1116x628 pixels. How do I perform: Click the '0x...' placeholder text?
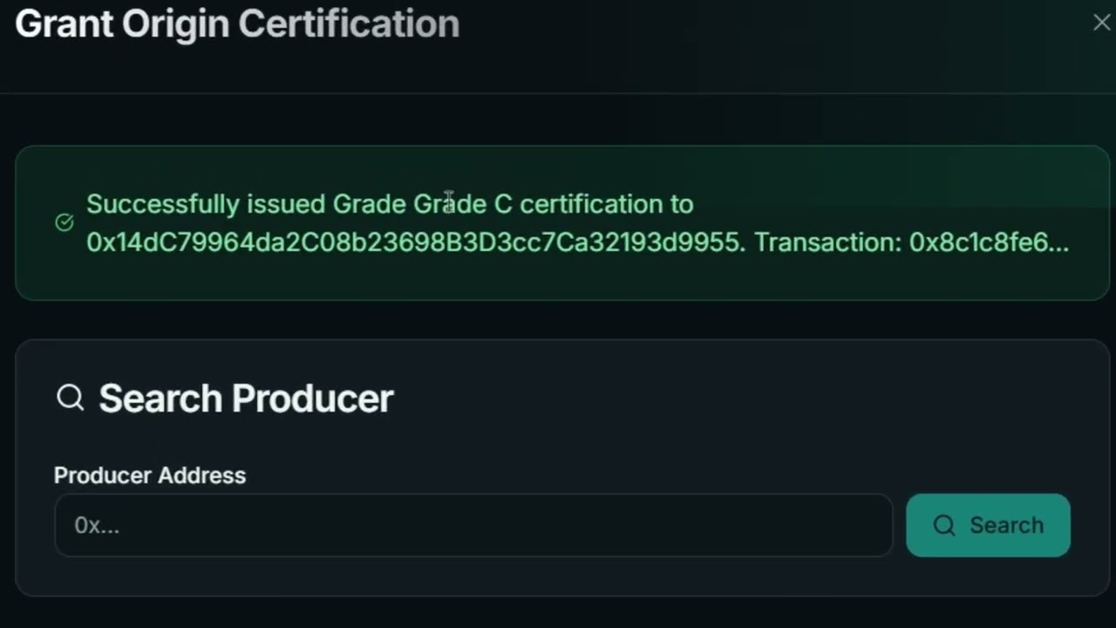click(x=97, y=525)
